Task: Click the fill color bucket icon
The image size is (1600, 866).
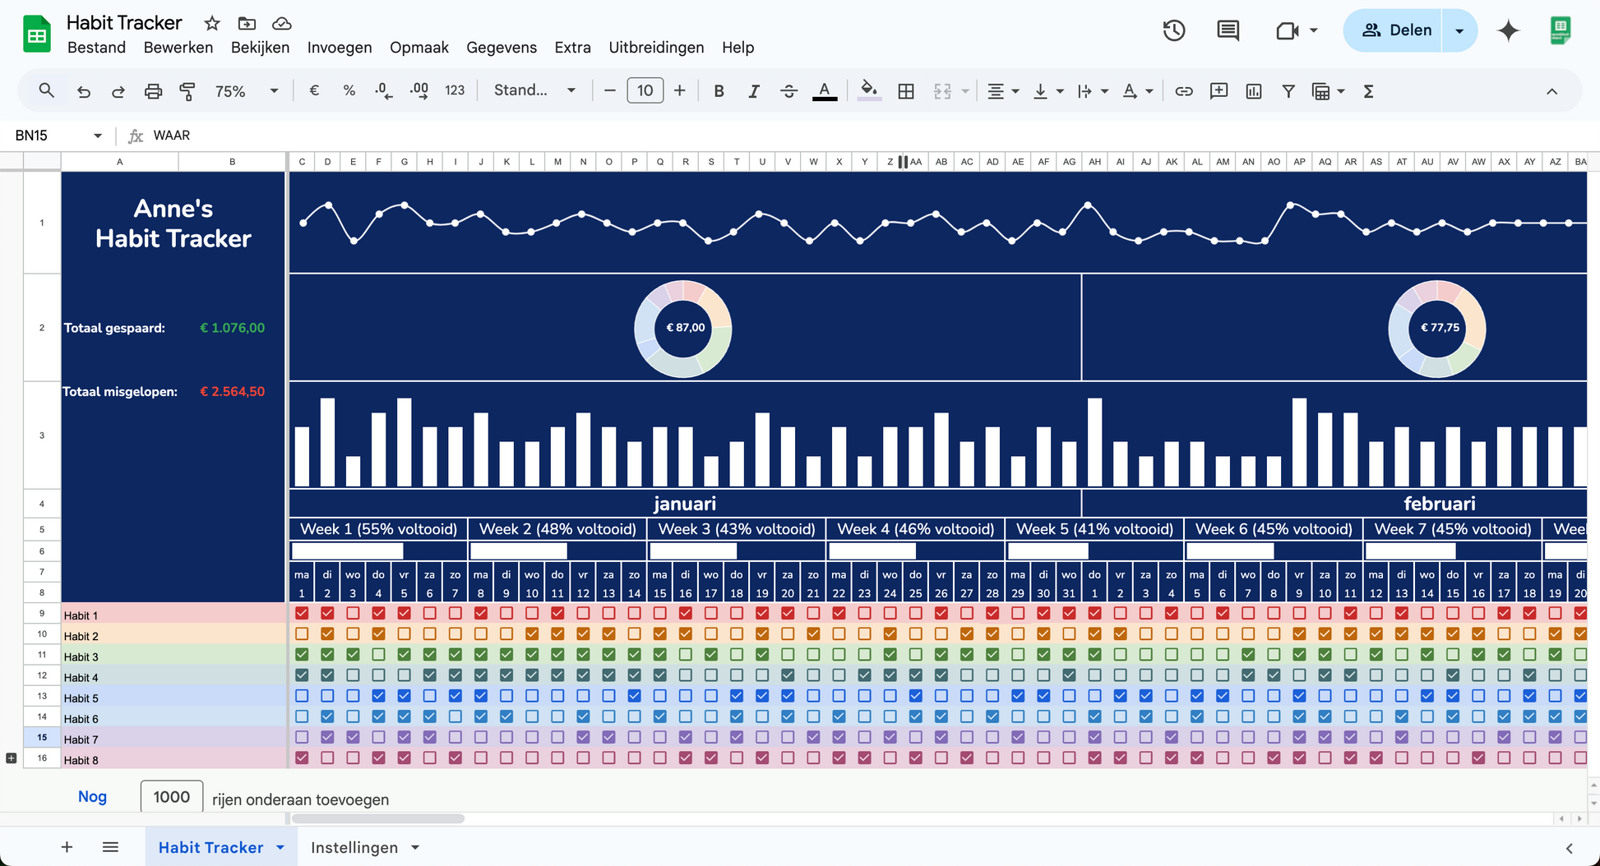Action: [x=869, y=90]
